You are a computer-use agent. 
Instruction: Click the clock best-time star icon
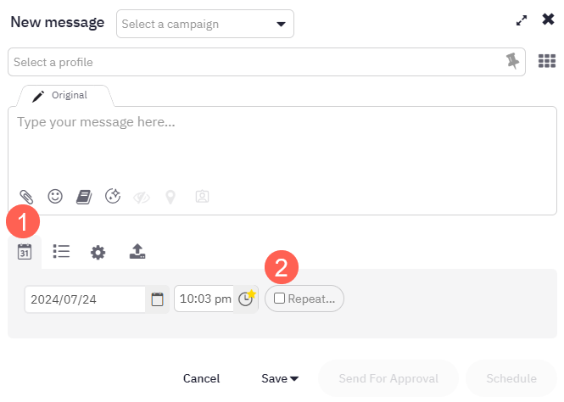tap(247, 299)
